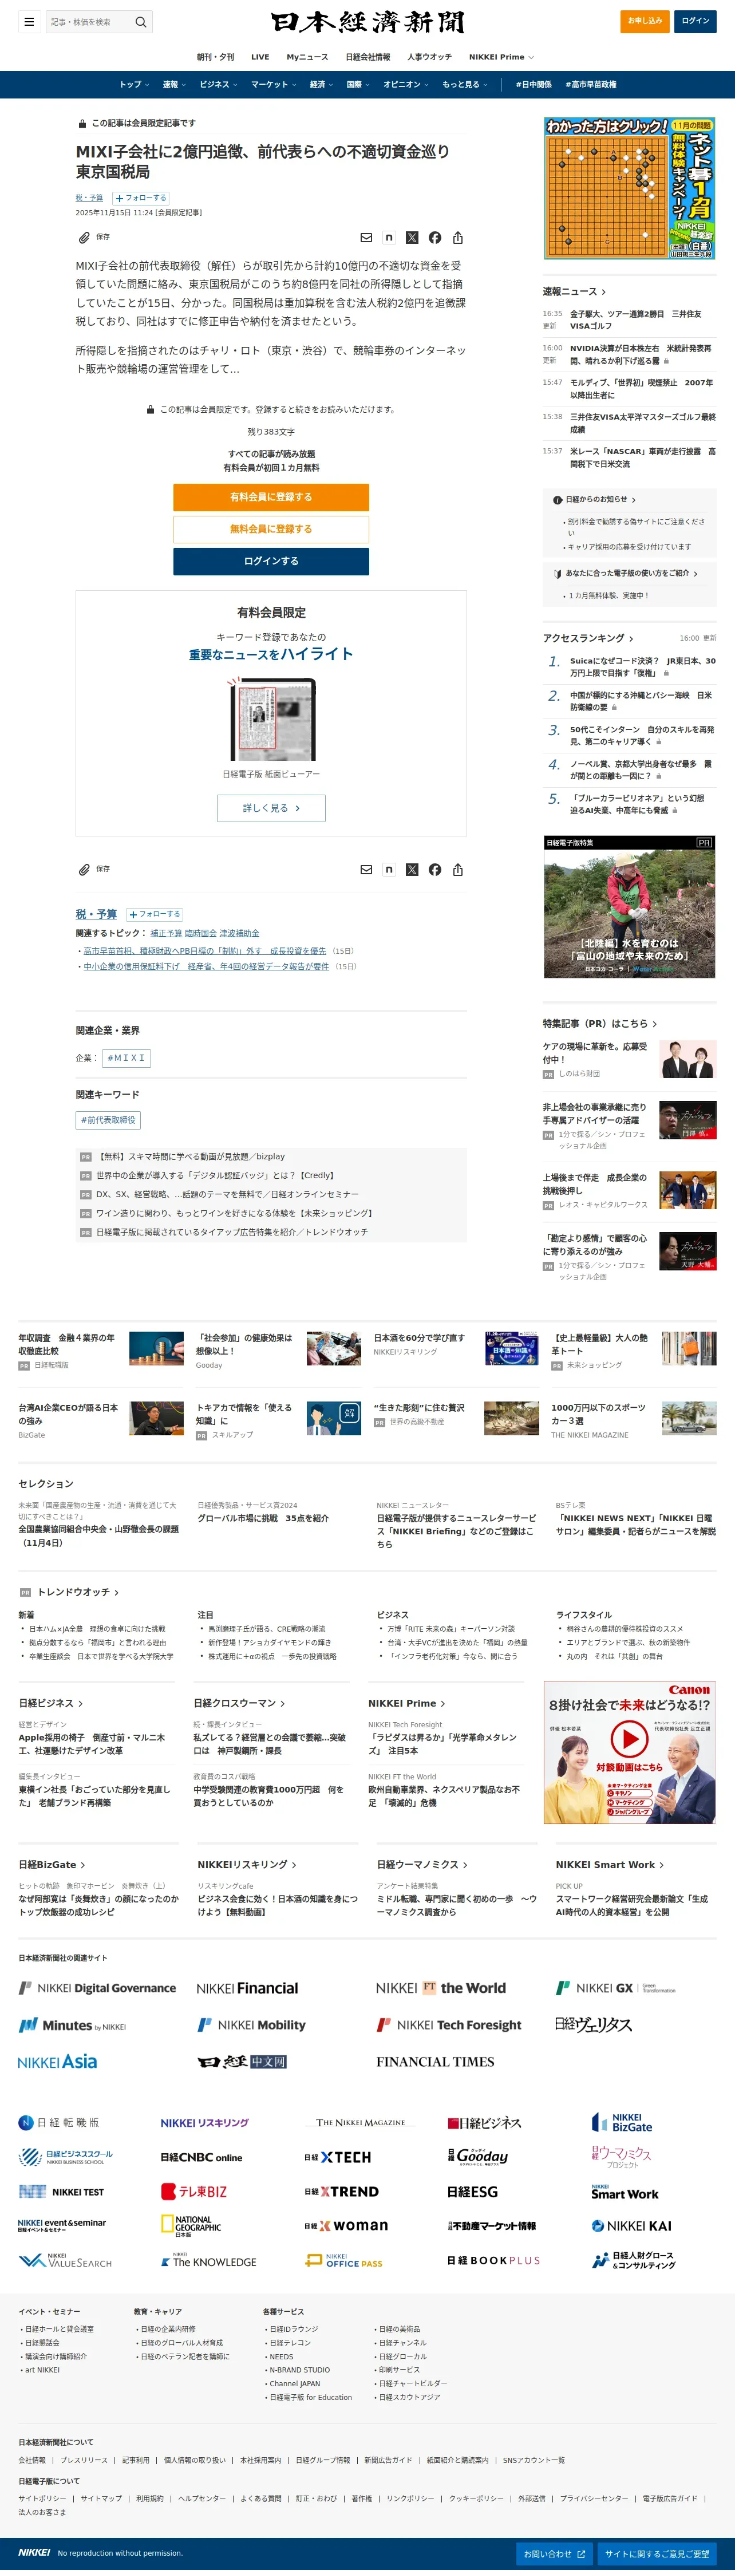Toggle フォローする beside the large 税・予算 heading
Viewport: 735px width, 2570px height.
coord(155,914)
